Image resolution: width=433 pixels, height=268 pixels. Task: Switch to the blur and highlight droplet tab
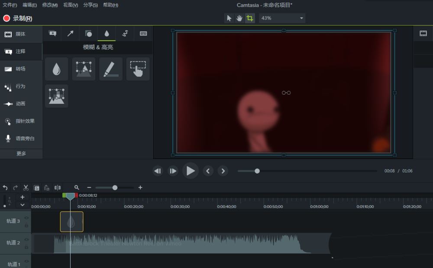point(107,34)
